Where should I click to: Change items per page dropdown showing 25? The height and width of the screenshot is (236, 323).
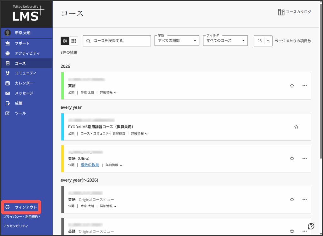point(263,41)
